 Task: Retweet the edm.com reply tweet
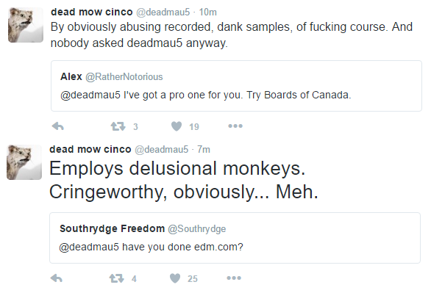point(116,278)
